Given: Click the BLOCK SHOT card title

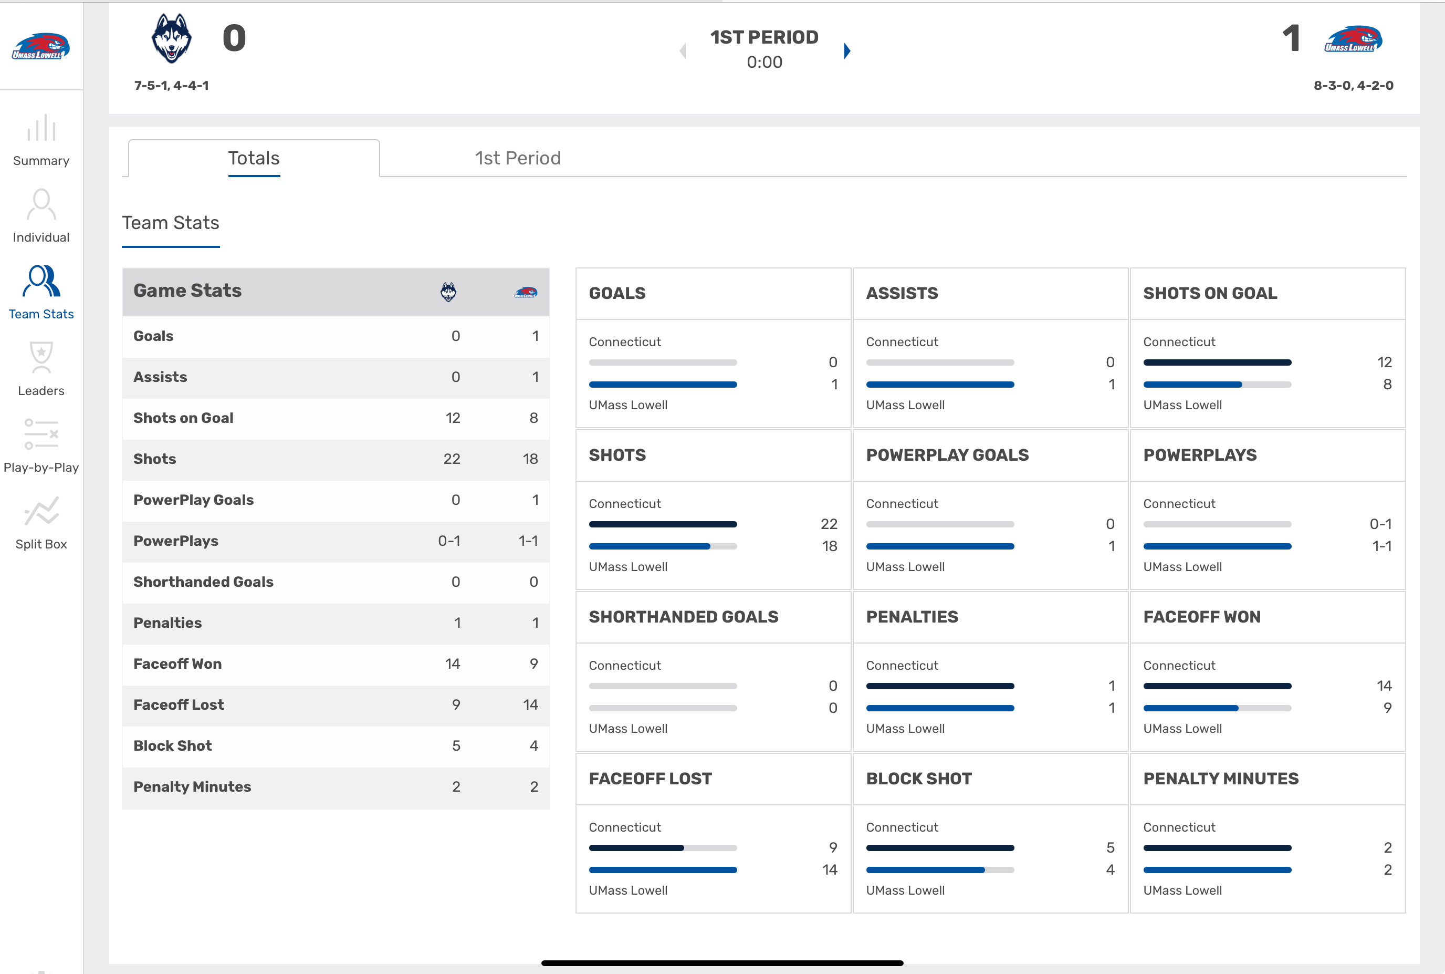Looking at the screenshot, I should (919, 779).
